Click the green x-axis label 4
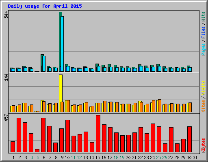 click(x=32, y=158)
